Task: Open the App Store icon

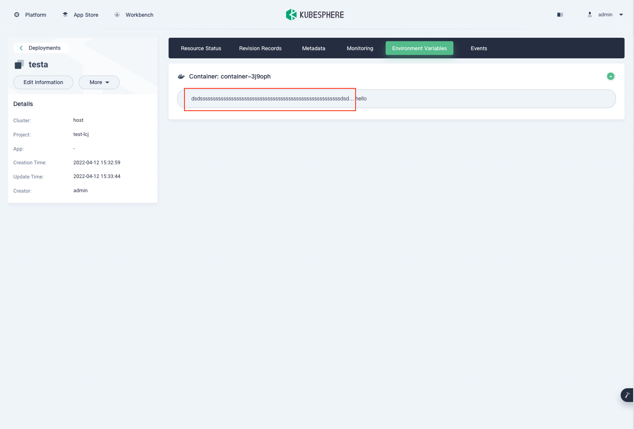Action: (x=65, y=14)
